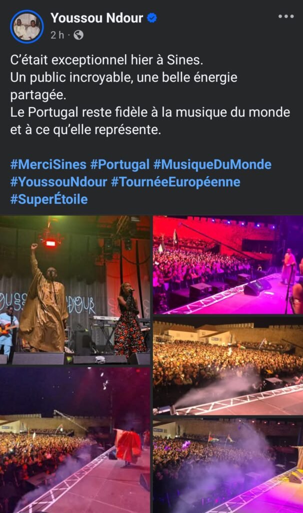
Task: Open photo of performer in red cape
Action: 75,440
